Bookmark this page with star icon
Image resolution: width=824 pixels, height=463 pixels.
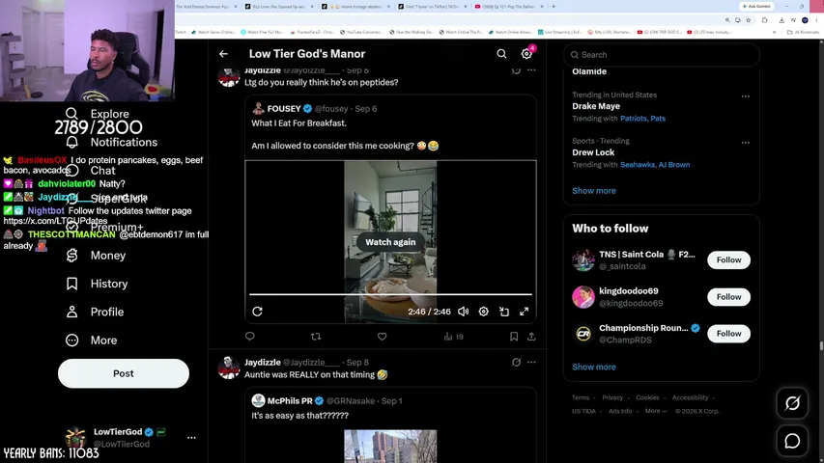click(x=748, y=20)
